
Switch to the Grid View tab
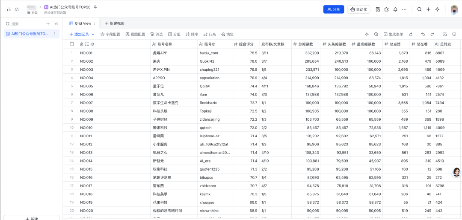pos(80,23)
